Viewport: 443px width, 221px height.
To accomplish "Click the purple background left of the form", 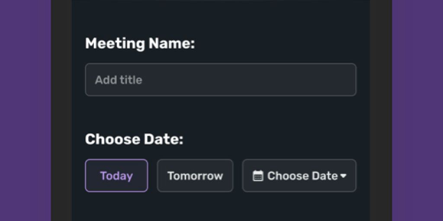I will click(x=25, y=110).
